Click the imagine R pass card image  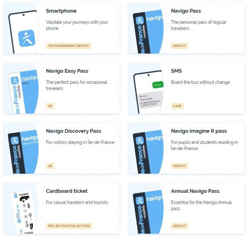coord(148,152)
